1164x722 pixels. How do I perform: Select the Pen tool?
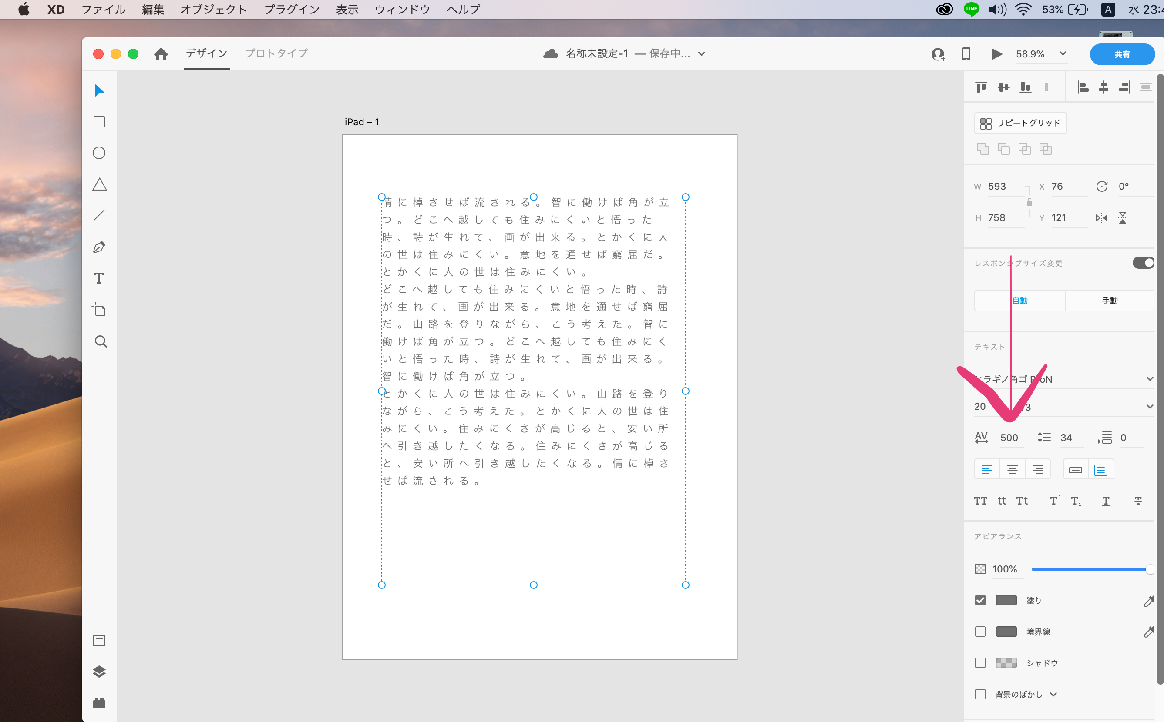point(99,247)
